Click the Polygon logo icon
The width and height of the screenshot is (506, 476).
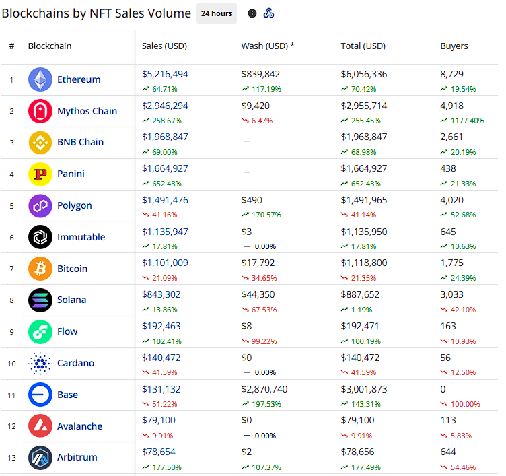pos(40,206)
